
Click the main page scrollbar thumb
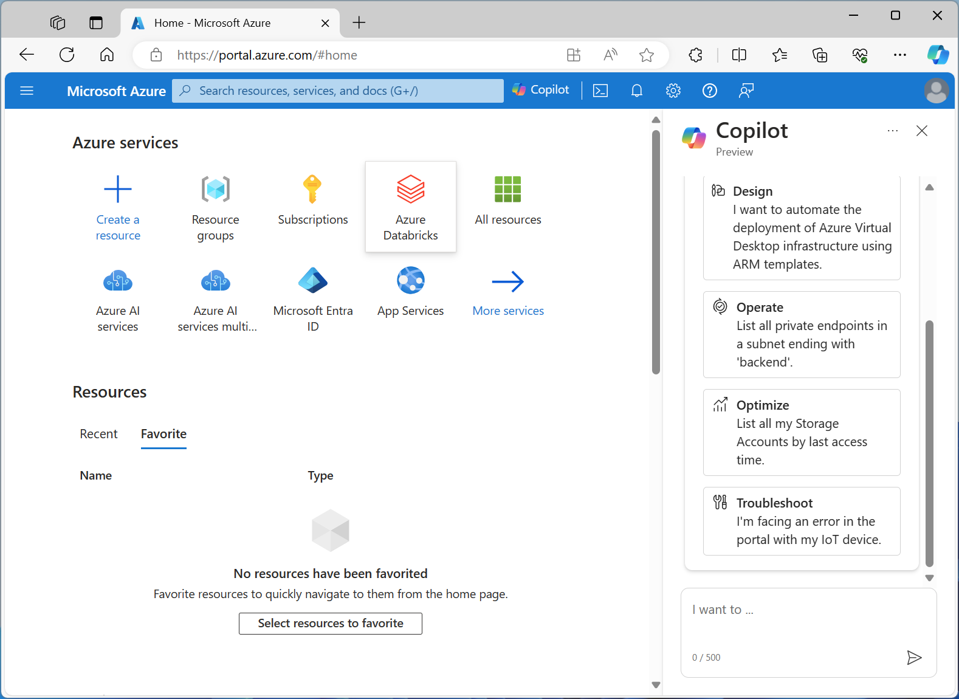(656, 252)
